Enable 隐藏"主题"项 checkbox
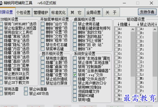This screenshot has height=107, width=158. [43, 63]
